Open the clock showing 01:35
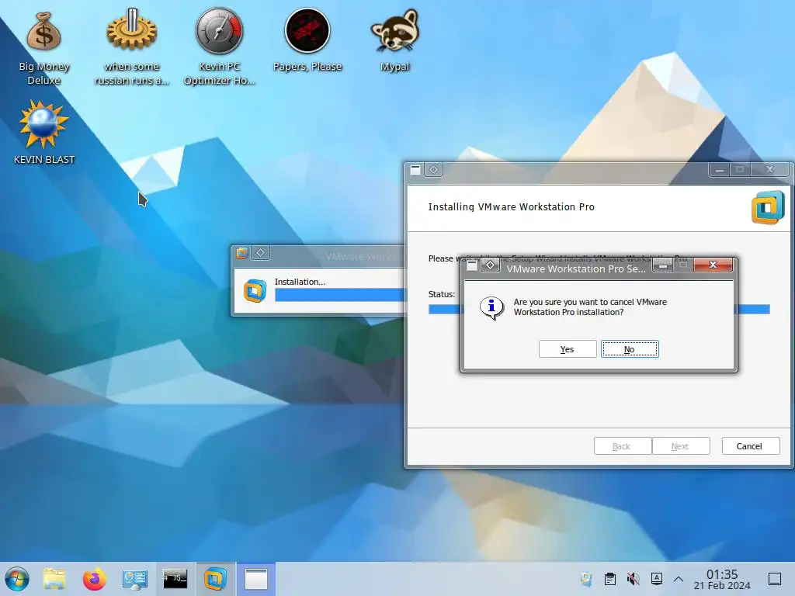 click(x=722, y=579)
